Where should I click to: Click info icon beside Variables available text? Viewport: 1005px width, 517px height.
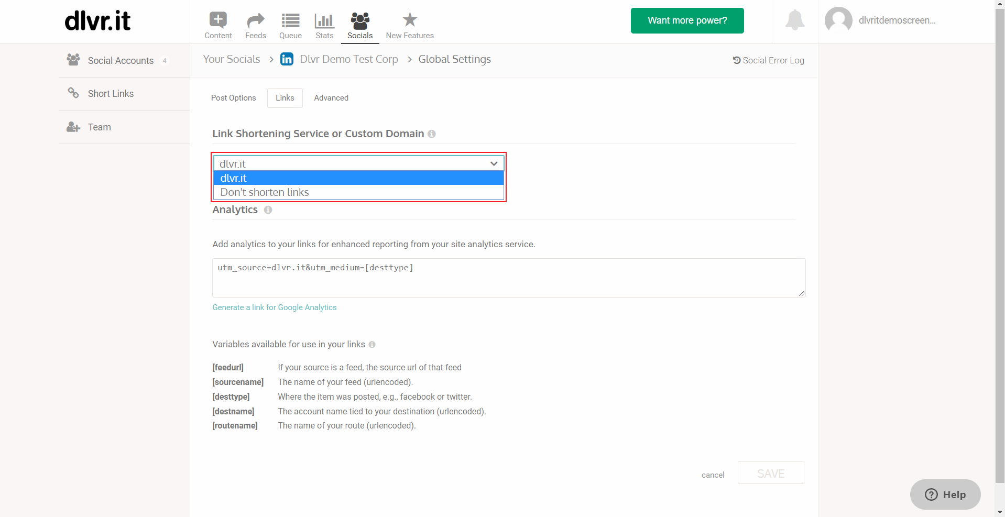(x=372, y=345)
